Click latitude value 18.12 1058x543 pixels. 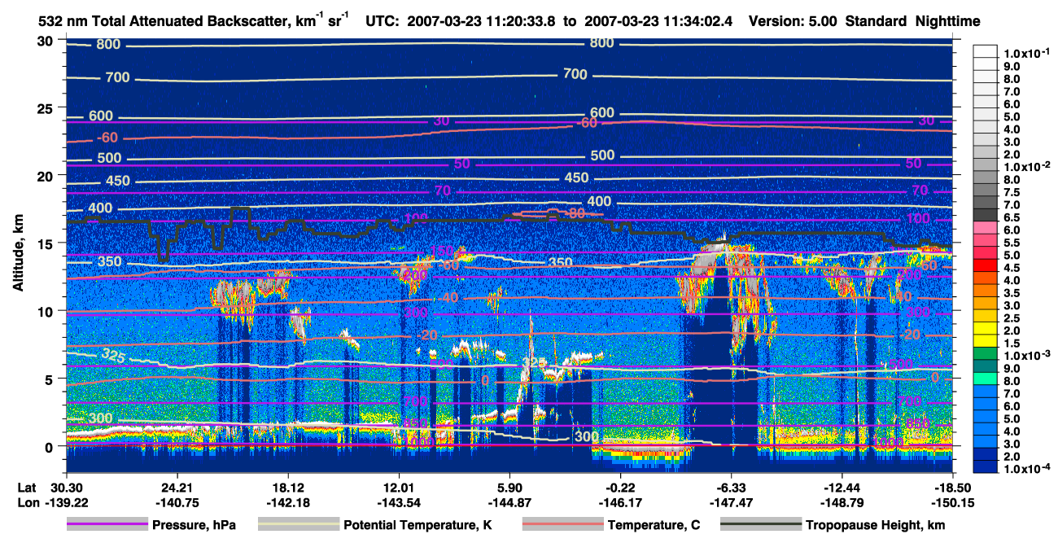point(287,487)
